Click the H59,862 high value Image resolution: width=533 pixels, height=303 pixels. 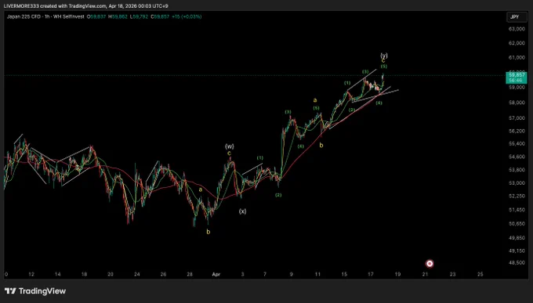(118, 16)
